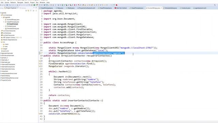This screenshot has height=123, width=218.
Task: Close the AccesoMongo.java editor tab
Action: (x=161, y=8)
